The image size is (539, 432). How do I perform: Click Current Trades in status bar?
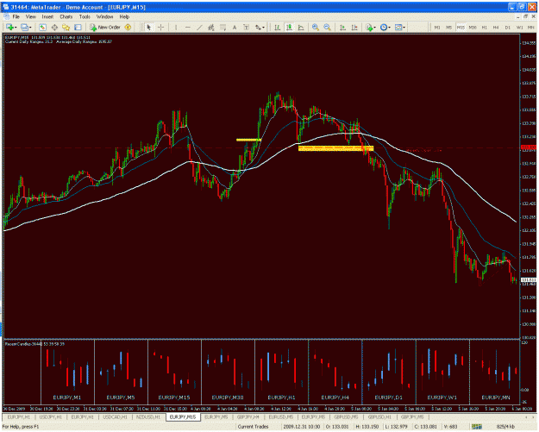pos(253,427)
